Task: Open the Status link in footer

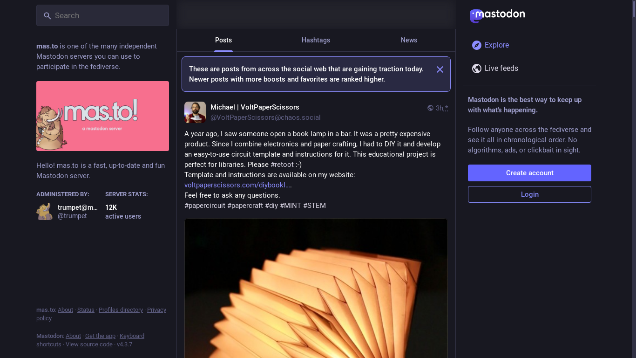Action: click(86, 310)
